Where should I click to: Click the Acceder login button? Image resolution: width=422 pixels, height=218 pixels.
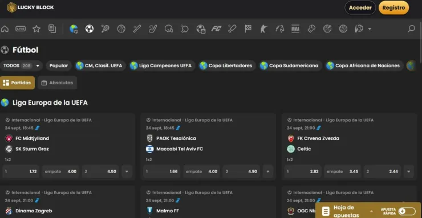(360, 7)
